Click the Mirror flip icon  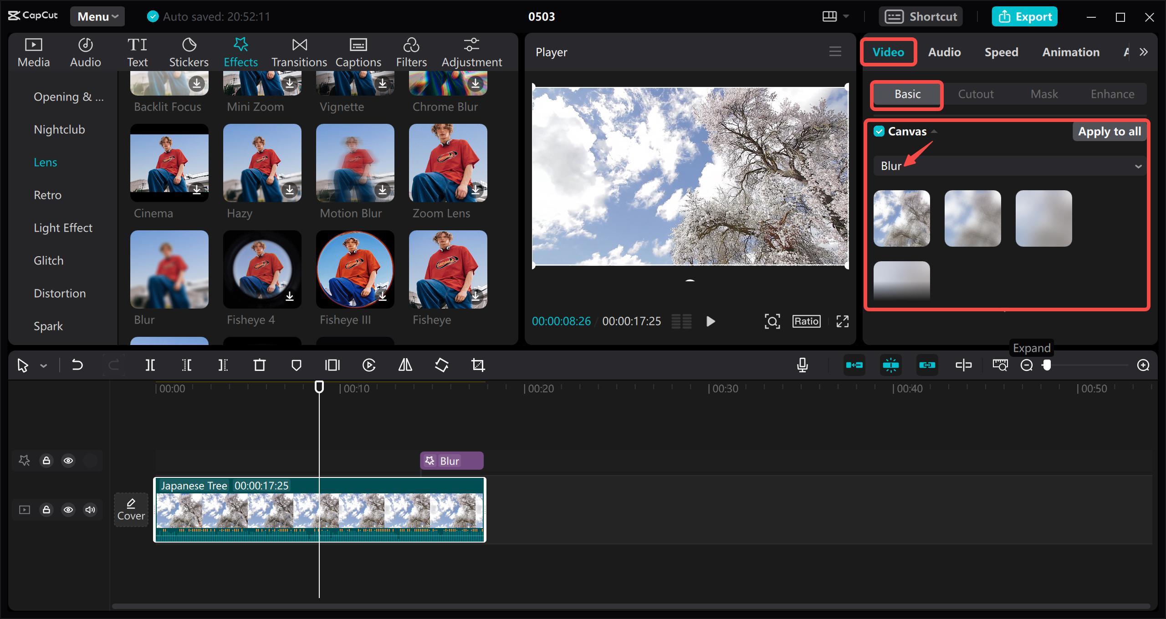405,365
